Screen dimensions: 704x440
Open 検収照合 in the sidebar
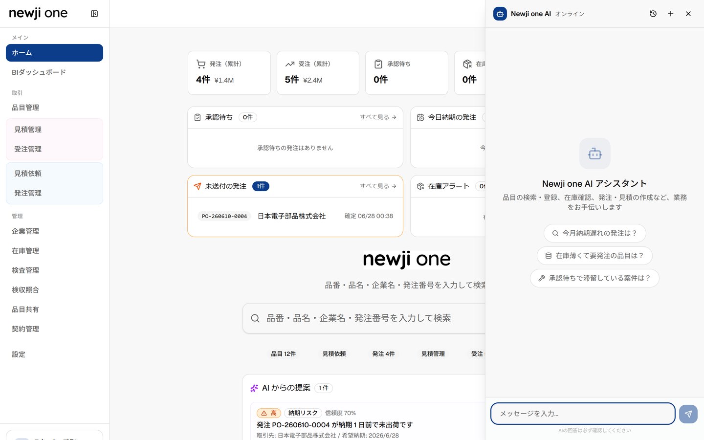(54, 290)
